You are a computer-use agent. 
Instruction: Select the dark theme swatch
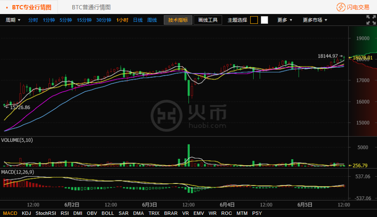[254, 20]
